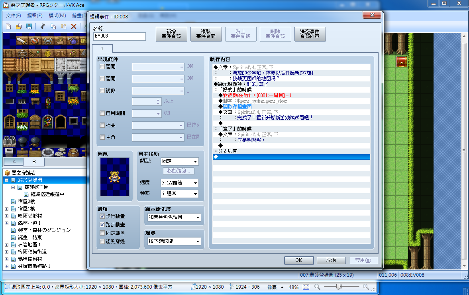This screenshot has height=295, width=469.
Task: Click the map view vertical scrollbar
Action: (x=464, y=150)
